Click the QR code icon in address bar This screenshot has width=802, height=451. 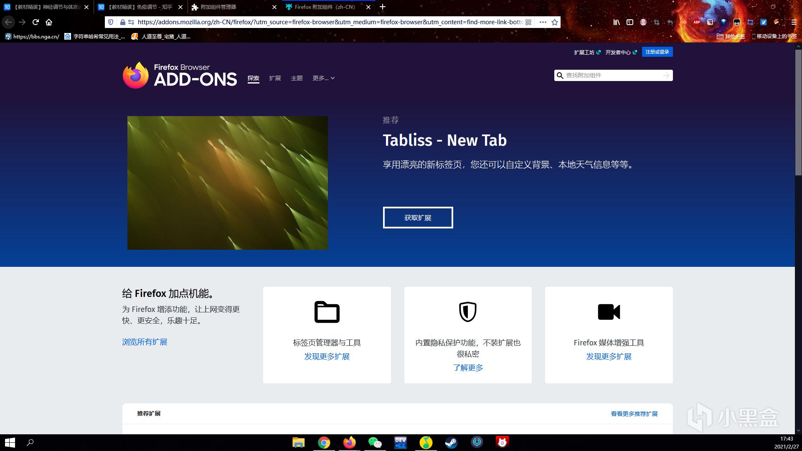pos(528,22)
